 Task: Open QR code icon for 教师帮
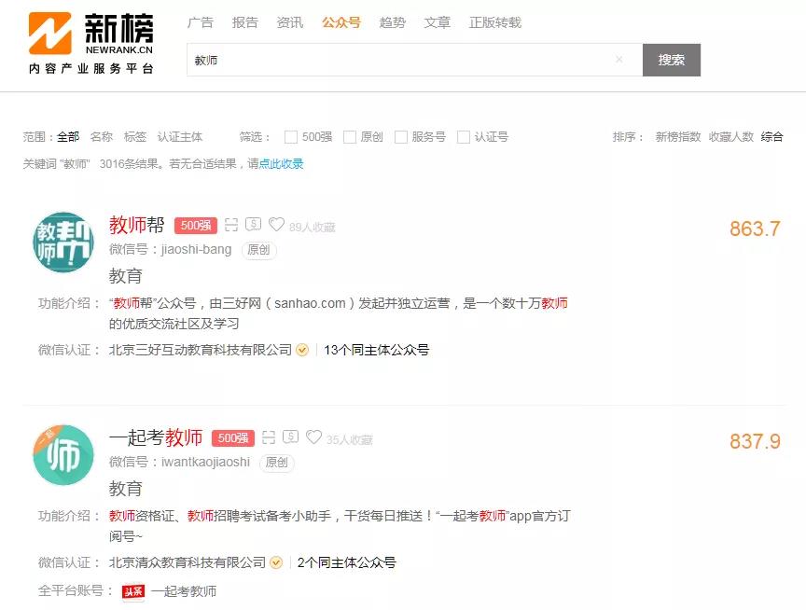231,225
